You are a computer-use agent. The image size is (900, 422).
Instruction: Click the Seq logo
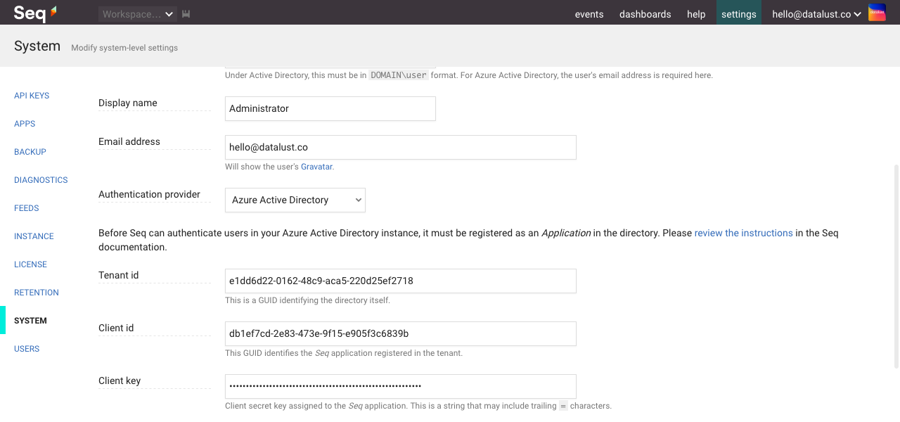(x=35, y=13)
